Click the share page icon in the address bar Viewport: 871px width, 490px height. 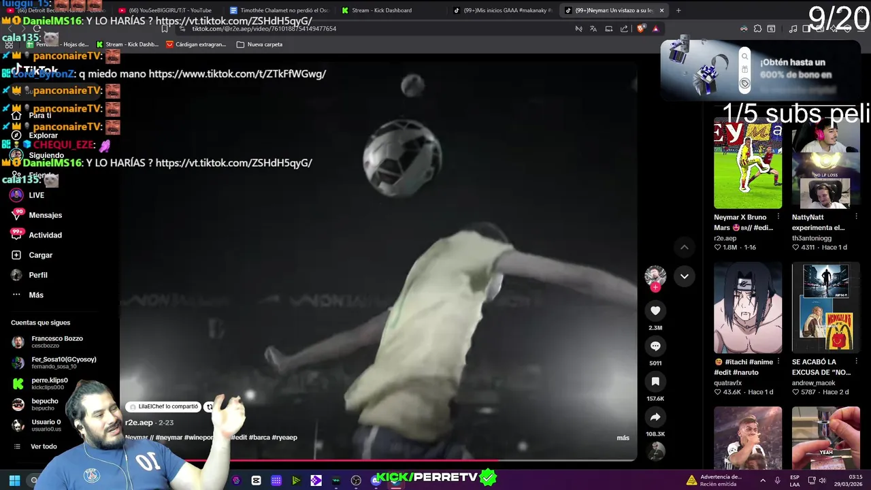coord(624,29)
